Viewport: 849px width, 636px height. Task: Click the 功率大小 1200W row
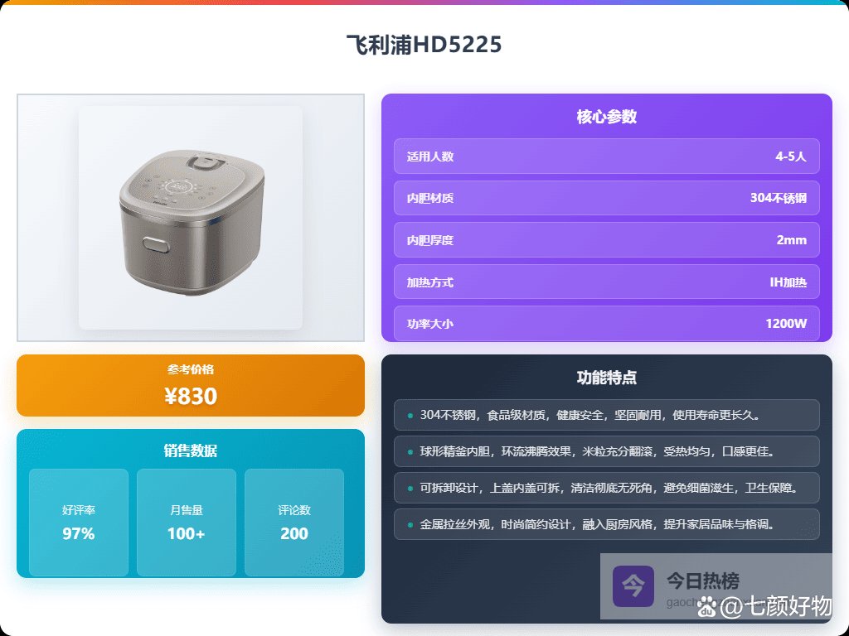pyautogui.click(x=606, y=324)
